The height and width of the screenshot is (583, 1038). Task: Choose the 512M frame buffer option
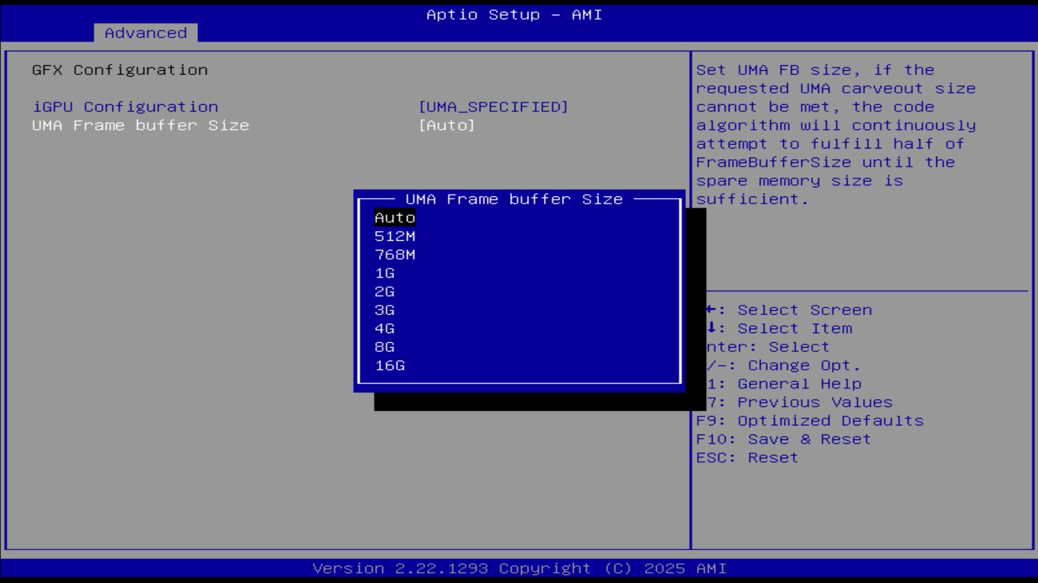point(395,236)
